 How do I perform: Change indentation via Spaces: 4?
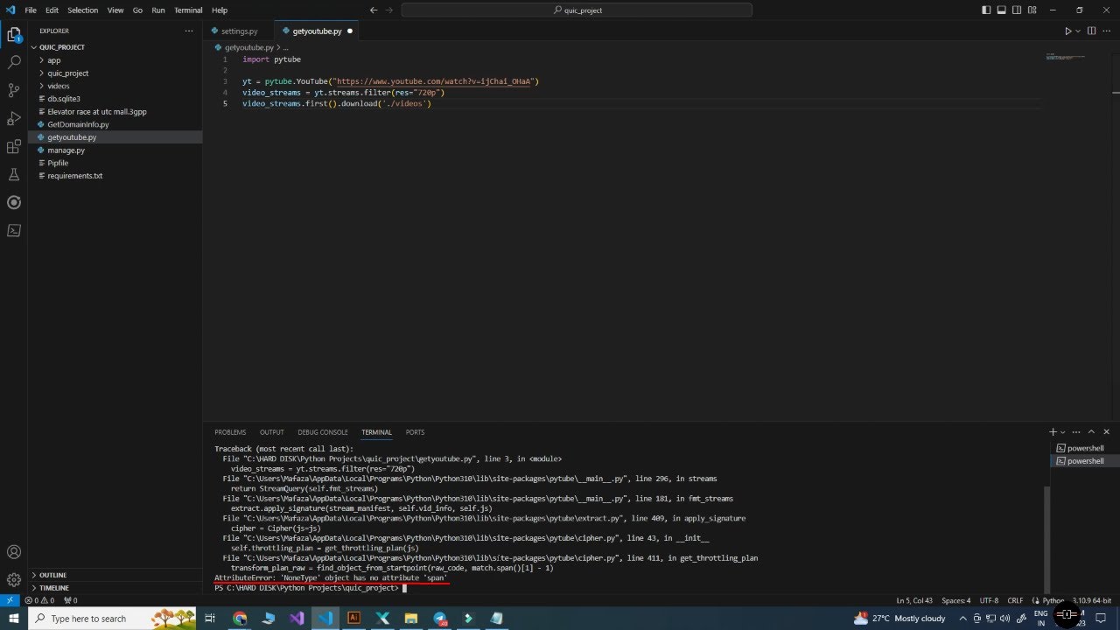956,600
